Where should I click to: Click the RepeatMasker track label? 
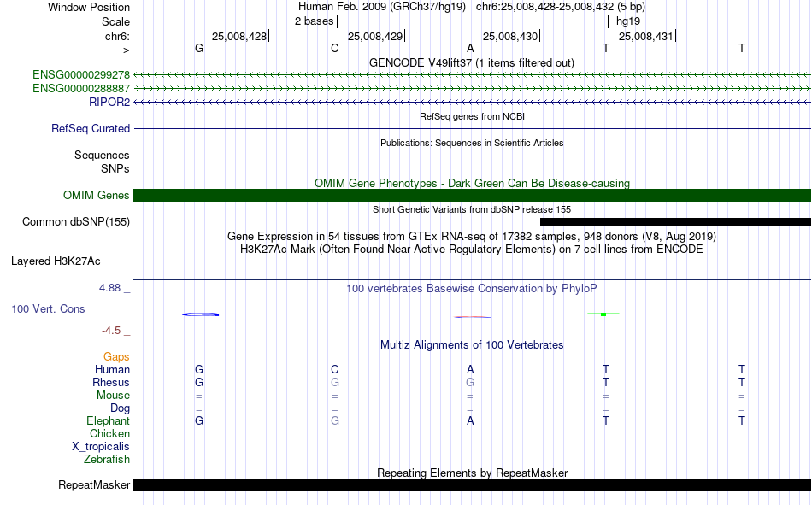(94, 484)
